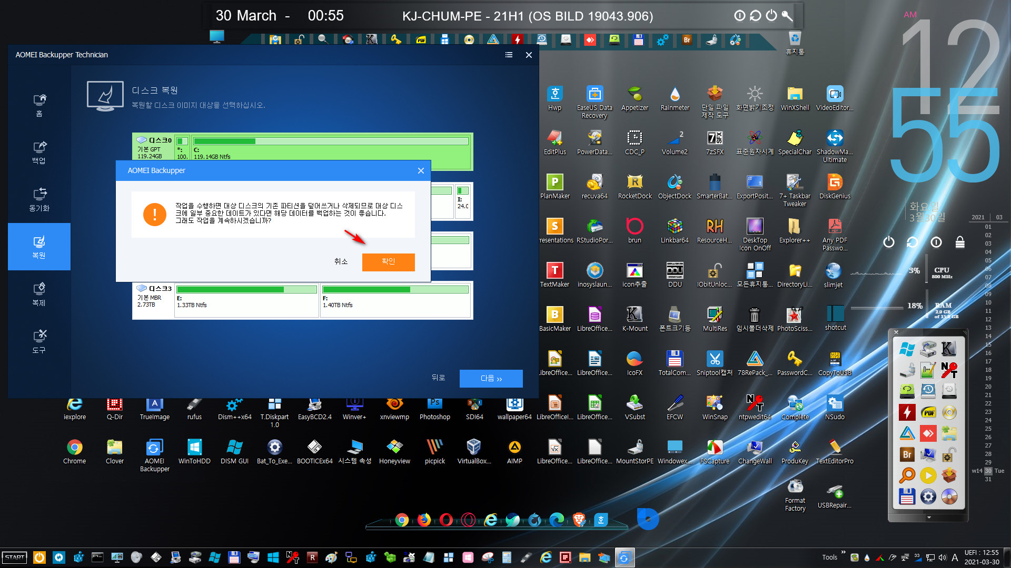This screenshot has height=568, width=1011.
Task: Open the Q-Dir desktop icon
Action: tap(114, 408)
